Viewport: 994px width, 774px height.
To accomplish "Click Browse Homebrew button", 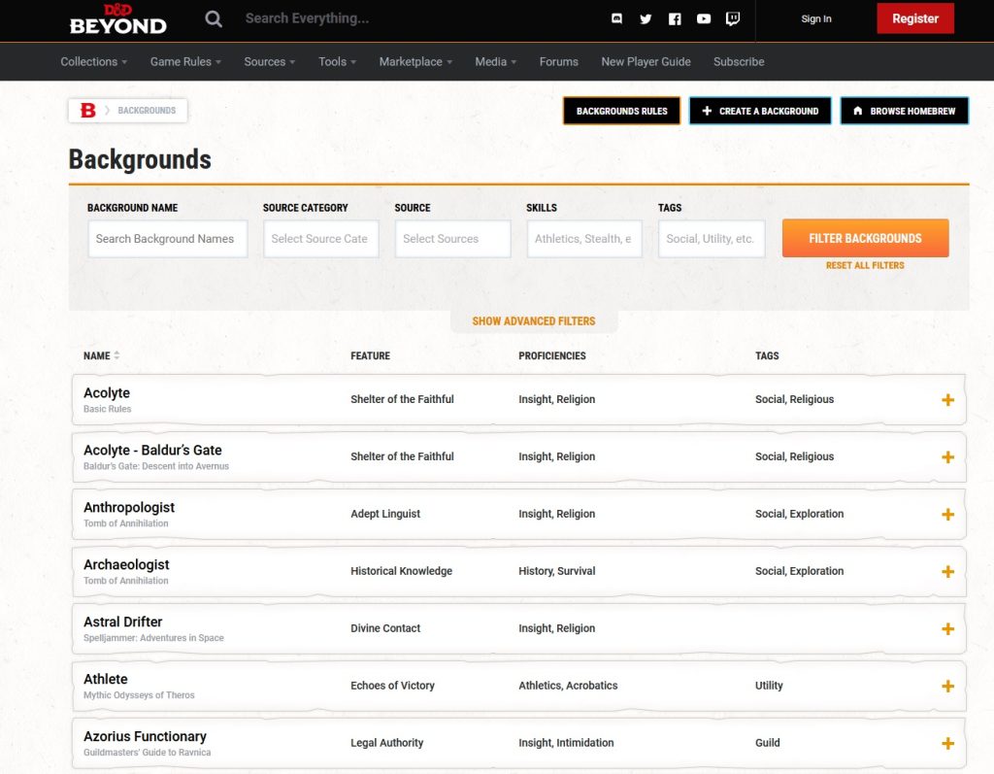I will (x=905, y=111).
